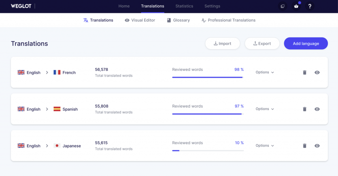The image size is (338, 176).
Task: Click the Add language button
Action: [x=306, y=43]
